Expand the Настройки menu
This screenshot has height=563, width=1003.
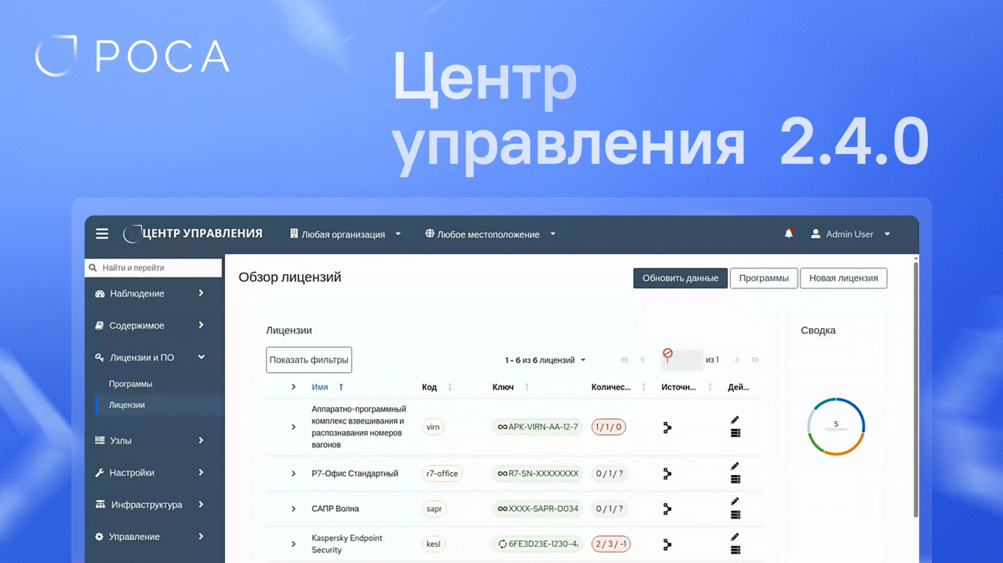(201, 472)
